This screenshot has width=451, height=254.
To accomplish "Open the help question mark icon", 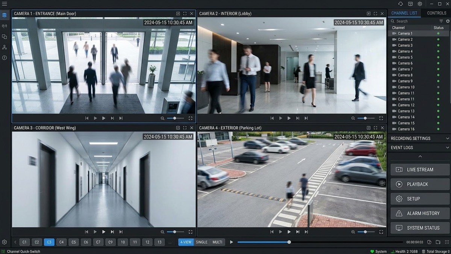I will (x=5, y=58).
